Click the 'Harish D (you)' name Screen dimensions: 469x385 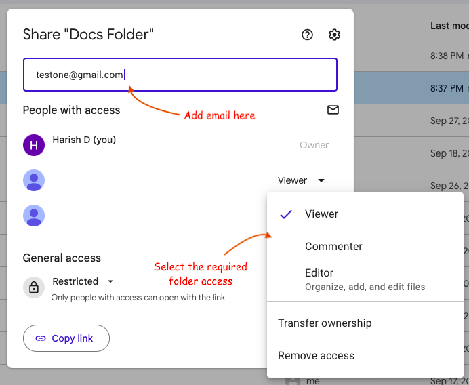84,140
